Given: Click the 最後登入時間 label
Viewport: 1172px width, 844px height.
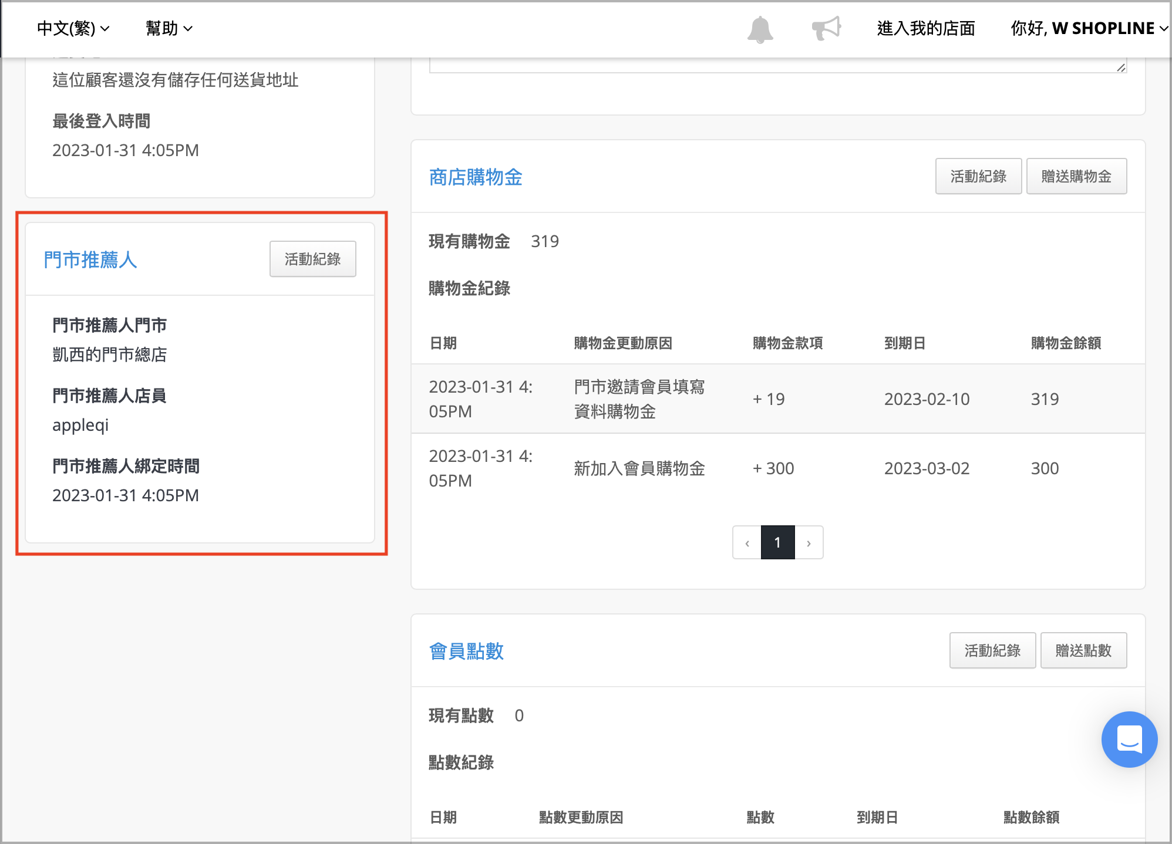Looking at the screenshot, I should pos(102,121).
